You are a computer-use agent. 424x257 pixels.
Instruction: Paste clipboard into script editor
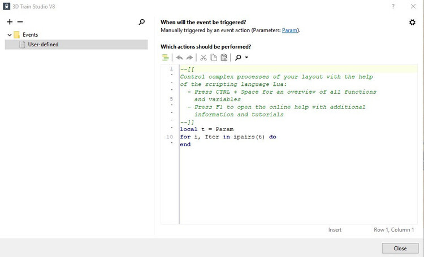point(224,58)
